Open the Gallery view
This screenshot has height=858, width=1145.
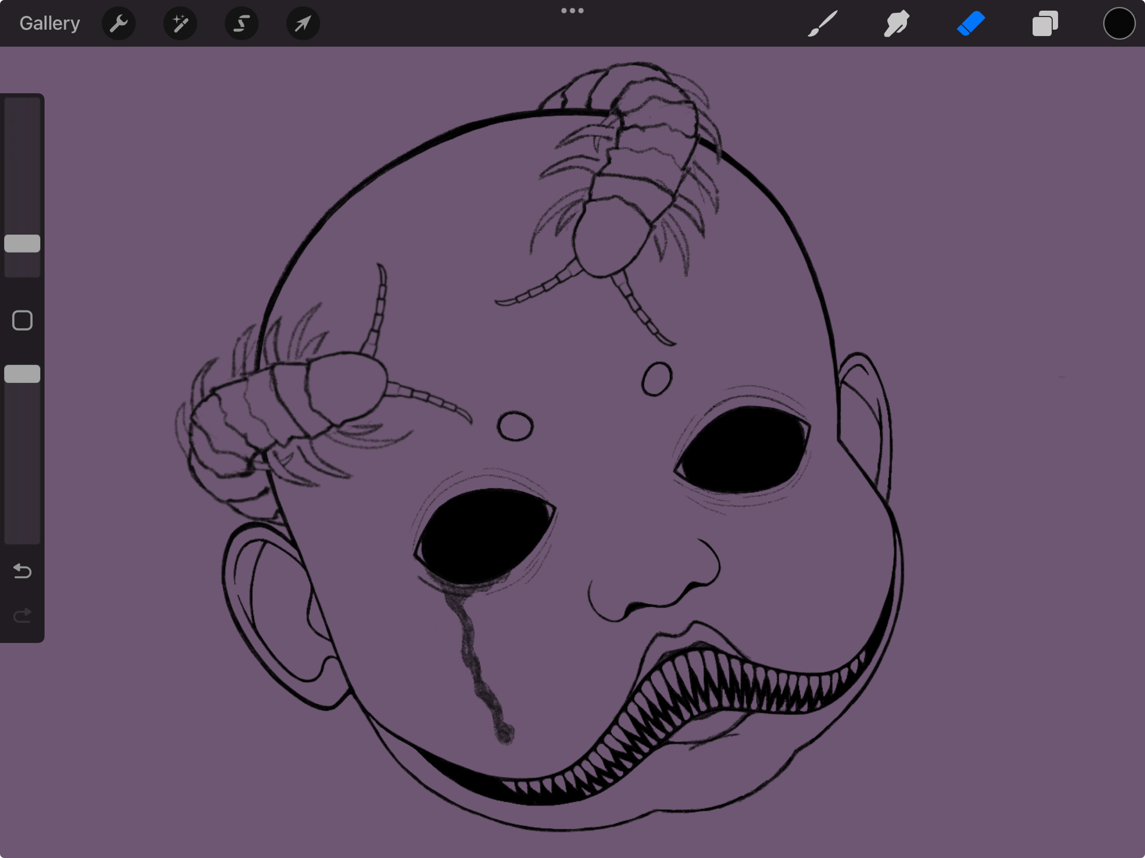(49, 23)
